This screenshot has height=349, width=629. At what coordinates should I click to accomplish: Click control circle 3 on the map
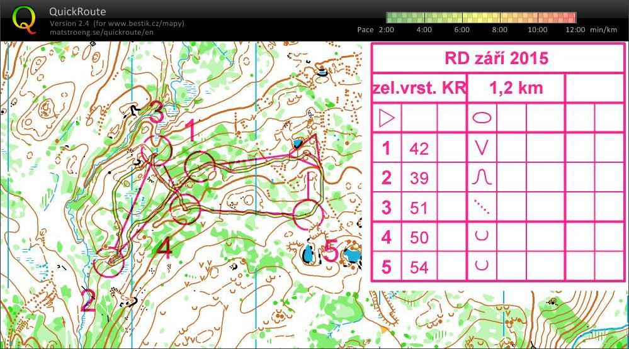tap(156, 150)
